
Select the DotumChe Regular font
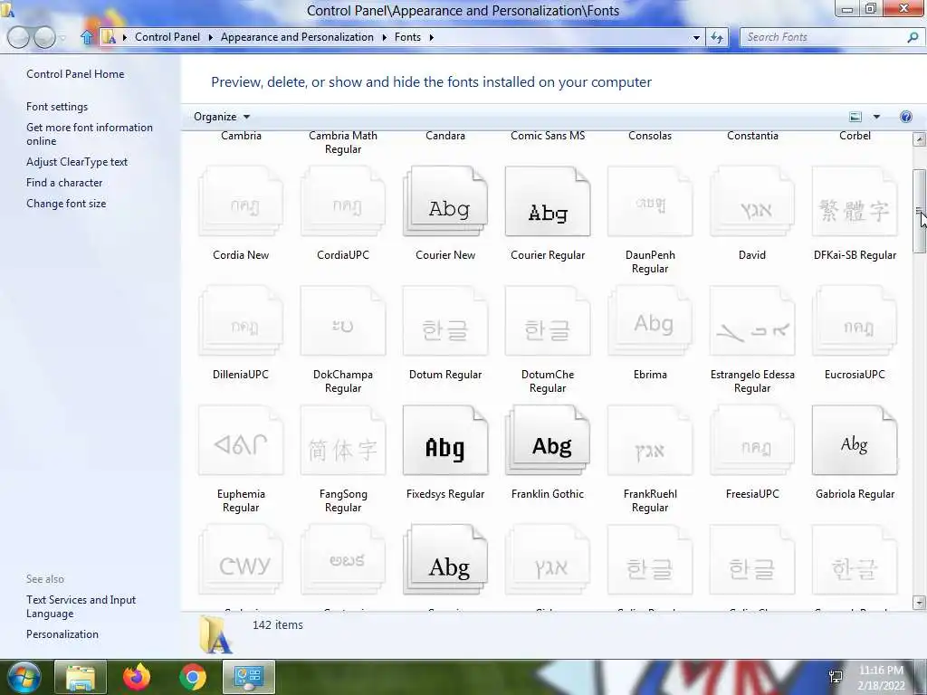coord(548,321)
